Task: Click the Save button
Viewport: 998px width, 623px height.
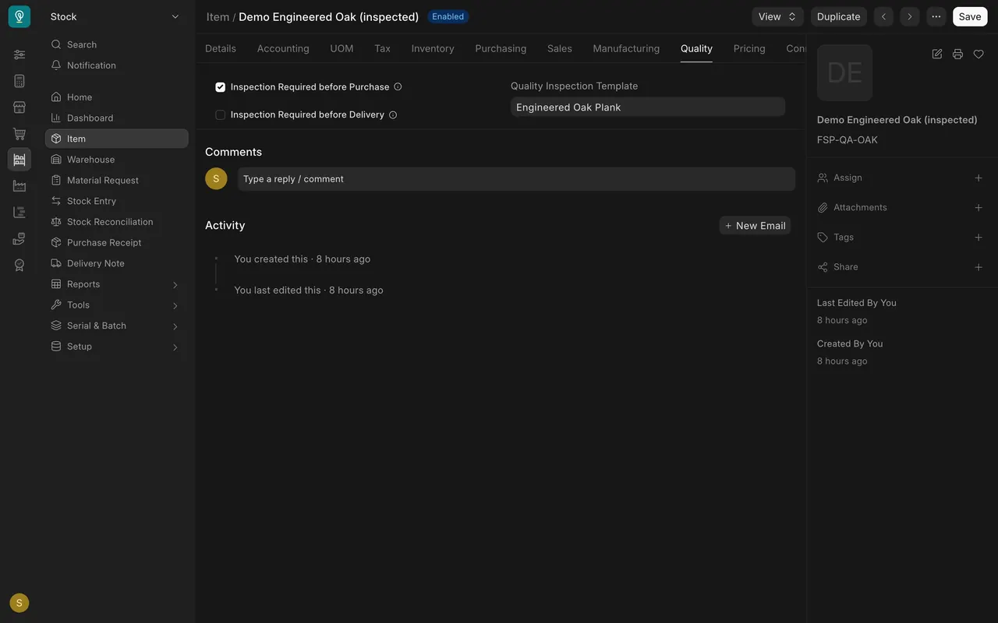Action: 970,16
